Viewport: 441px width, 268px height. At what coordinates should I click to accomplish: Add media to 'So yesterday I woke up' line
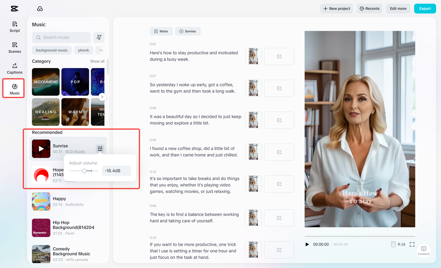(x=279, y=88)
